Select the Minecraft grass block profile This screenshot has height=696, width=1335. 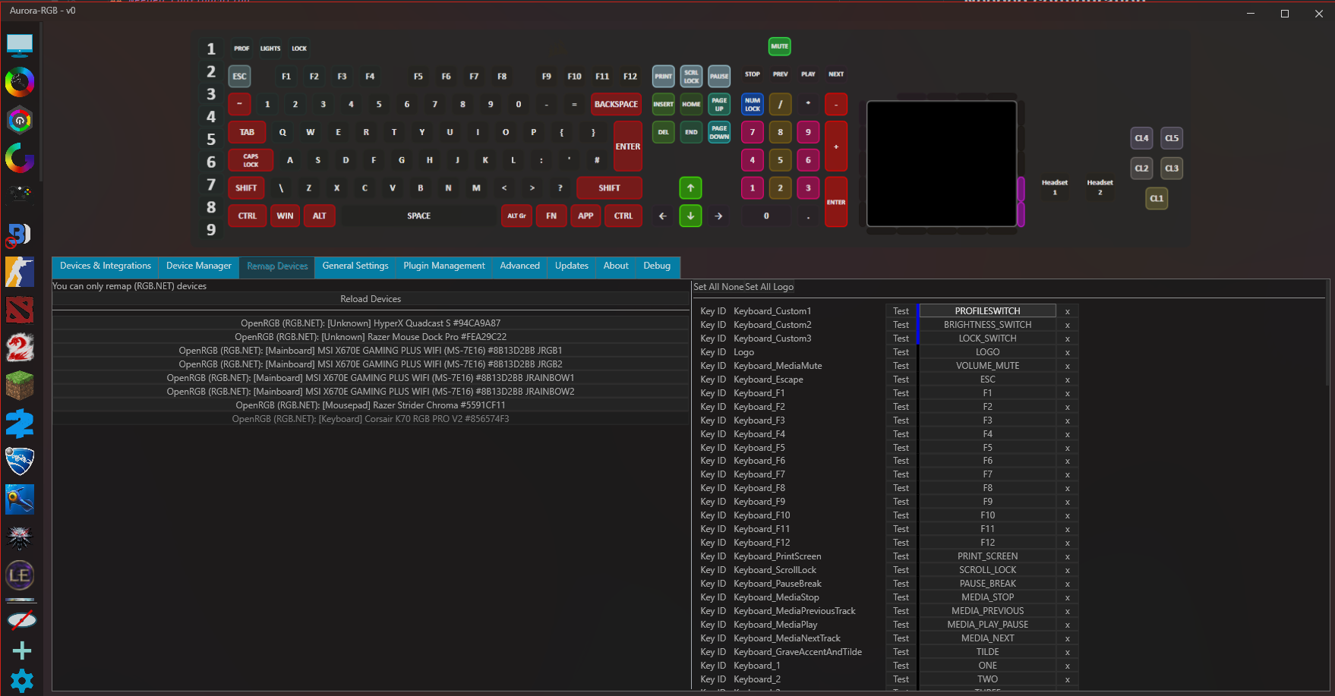[x=20, y=386]
